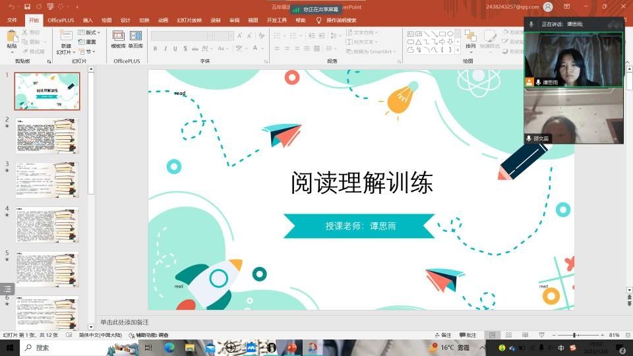Expand the slide Layout (版式) dropdown
This screenshot has height=356, width=633.
coord(88,32)
